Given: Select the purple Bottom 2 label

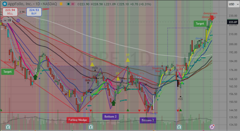Looking at the screenshot, I should [110, 117].
